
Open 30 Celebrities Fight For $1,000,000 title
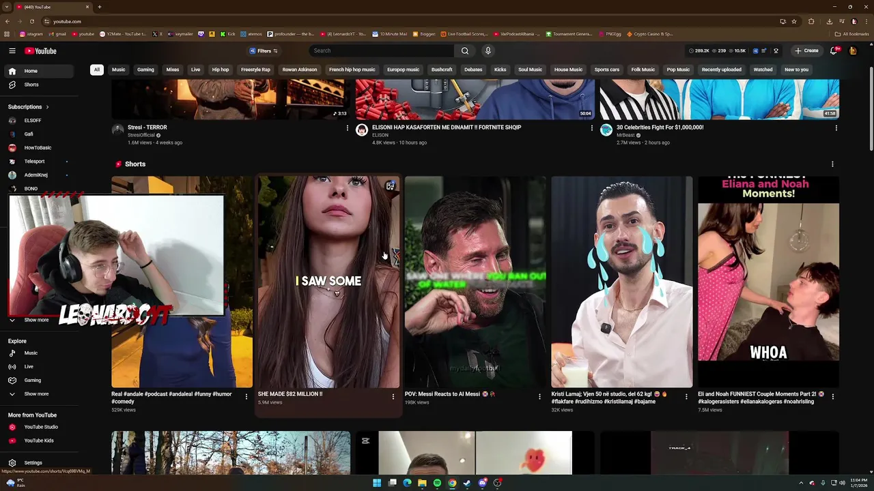(x=660, y=128)
